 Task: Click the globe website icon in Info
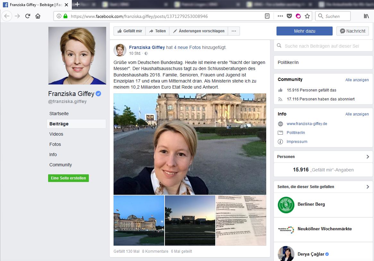pyautogui.click(x=280, y=124)
